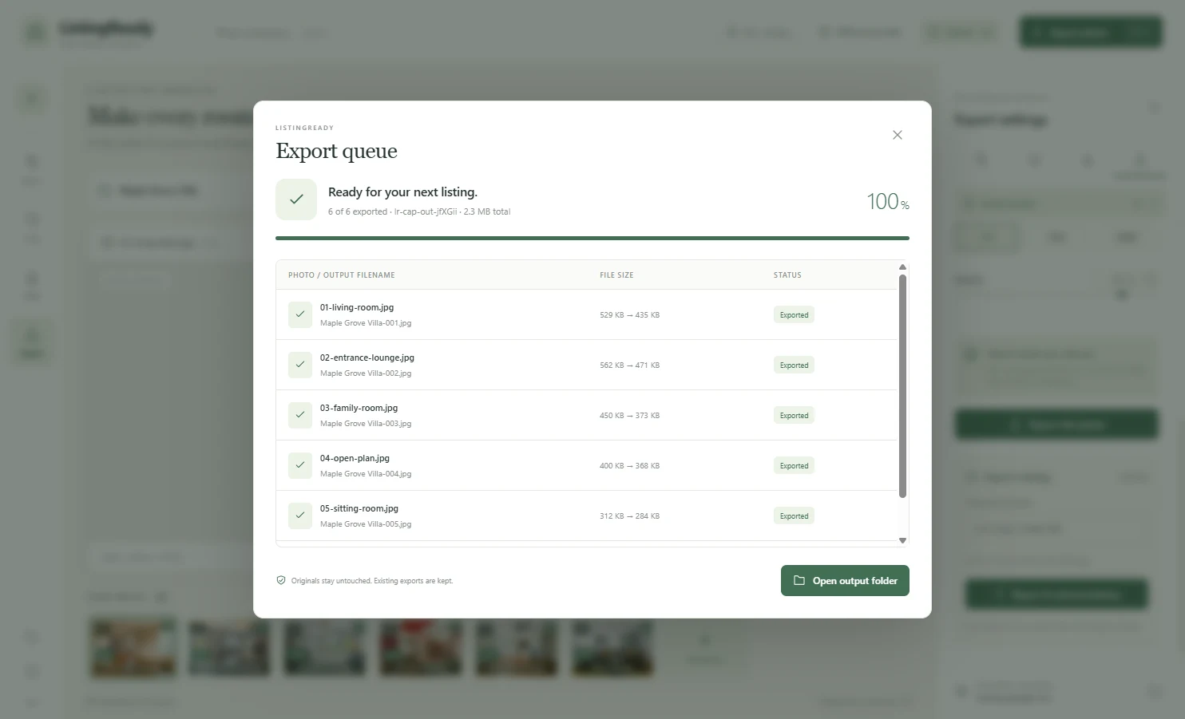The width and height of the screenshot is (1185, 719).
Task: Click the checkmark icon for 05-sitting-room.jpg
Action: 300,516
